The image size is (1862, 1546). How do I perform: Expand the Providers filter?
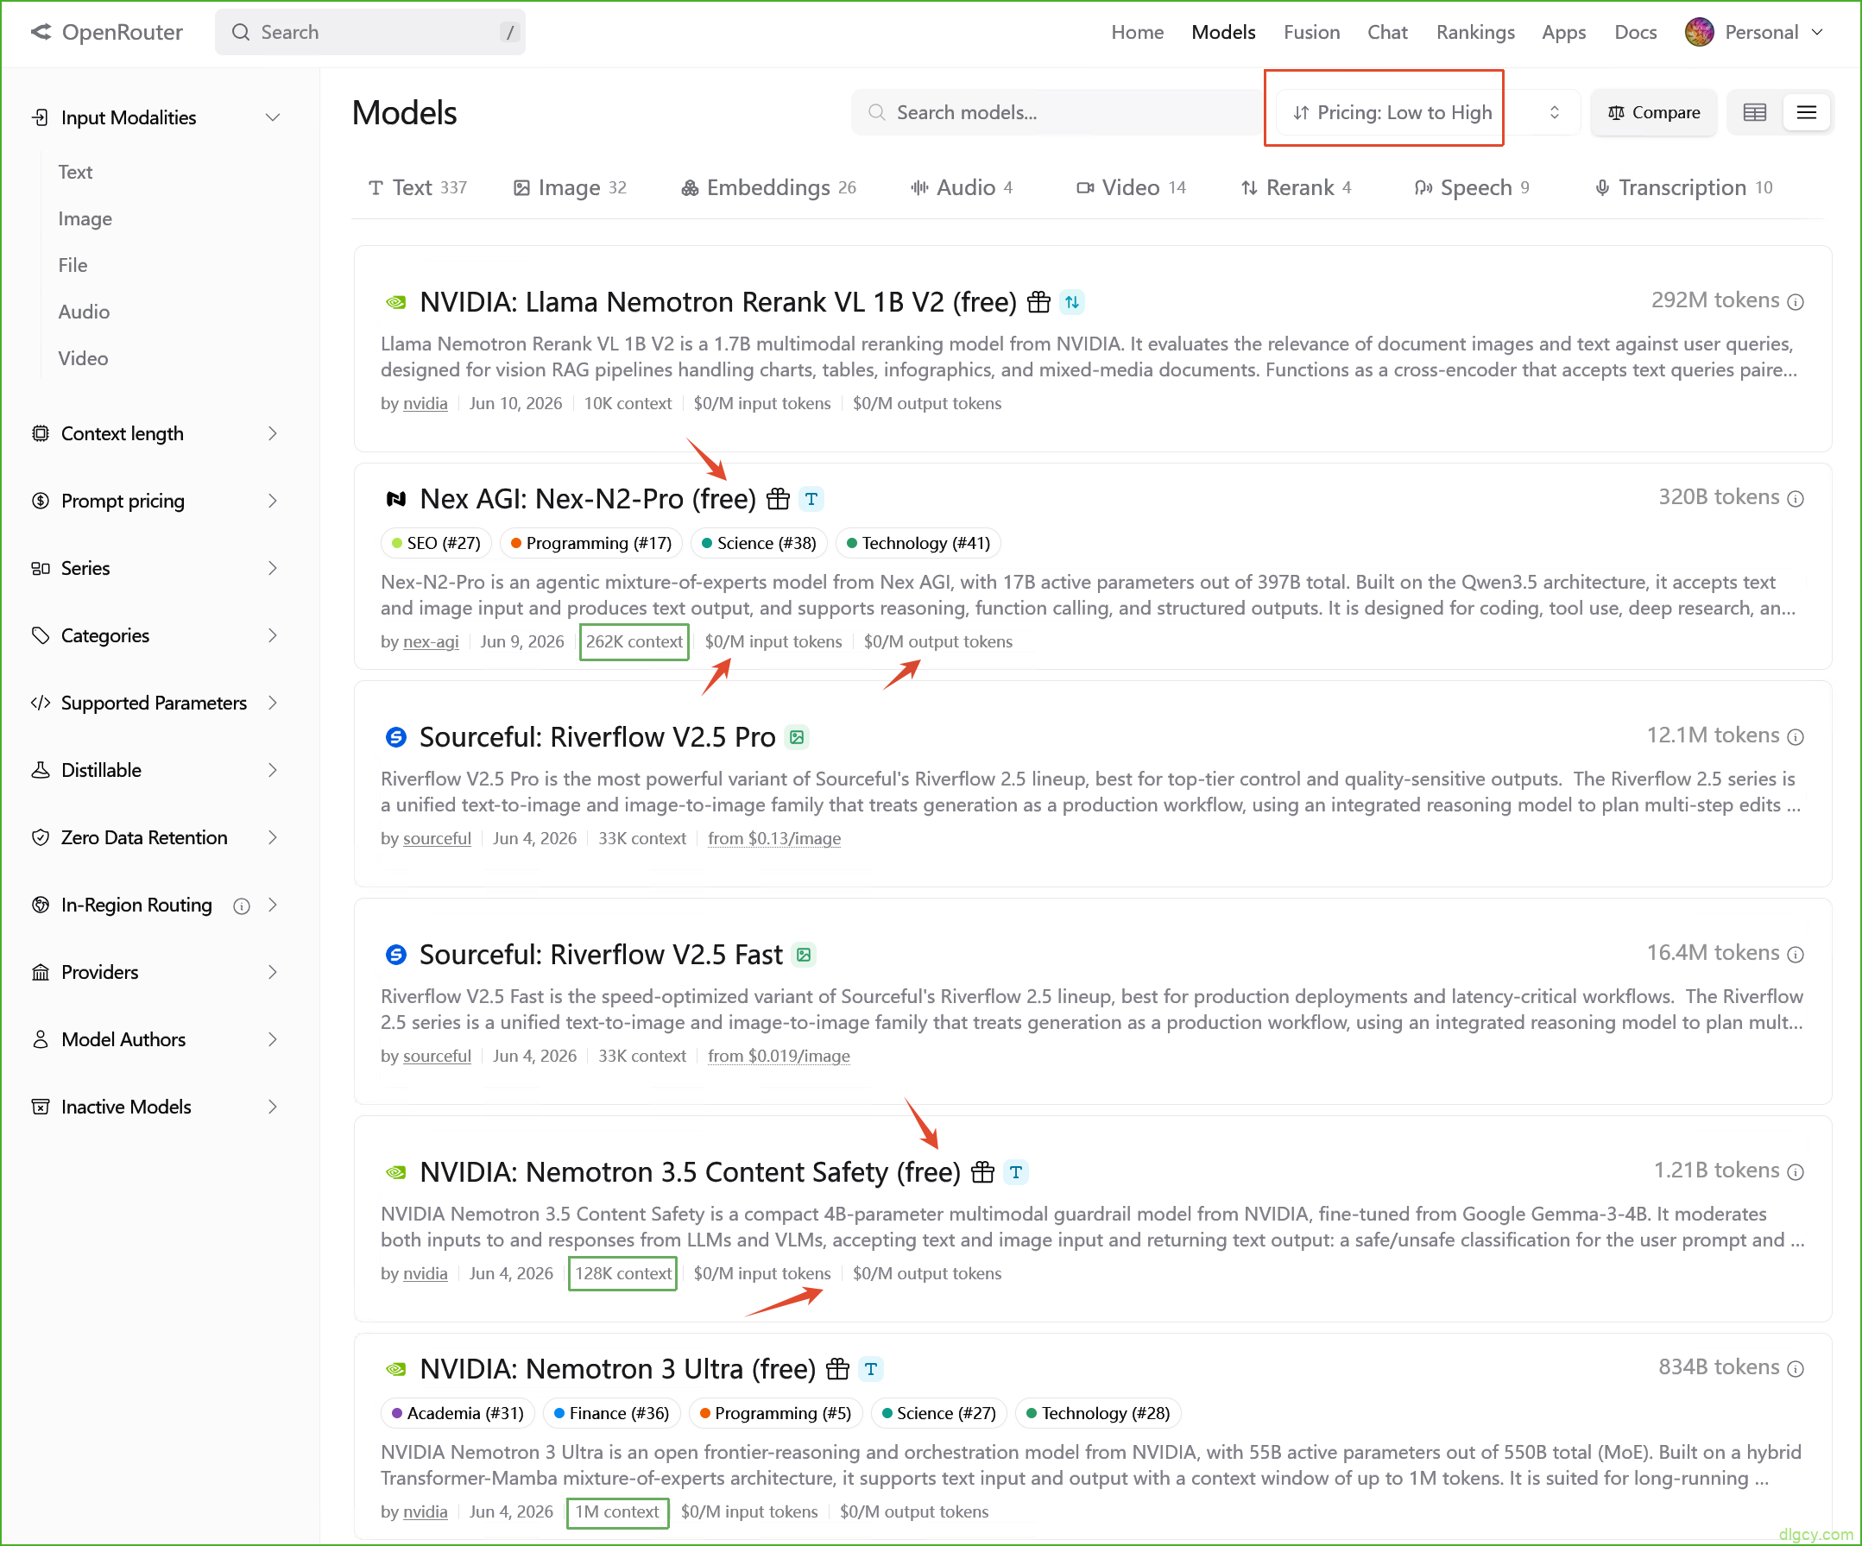tap(156, 973)
